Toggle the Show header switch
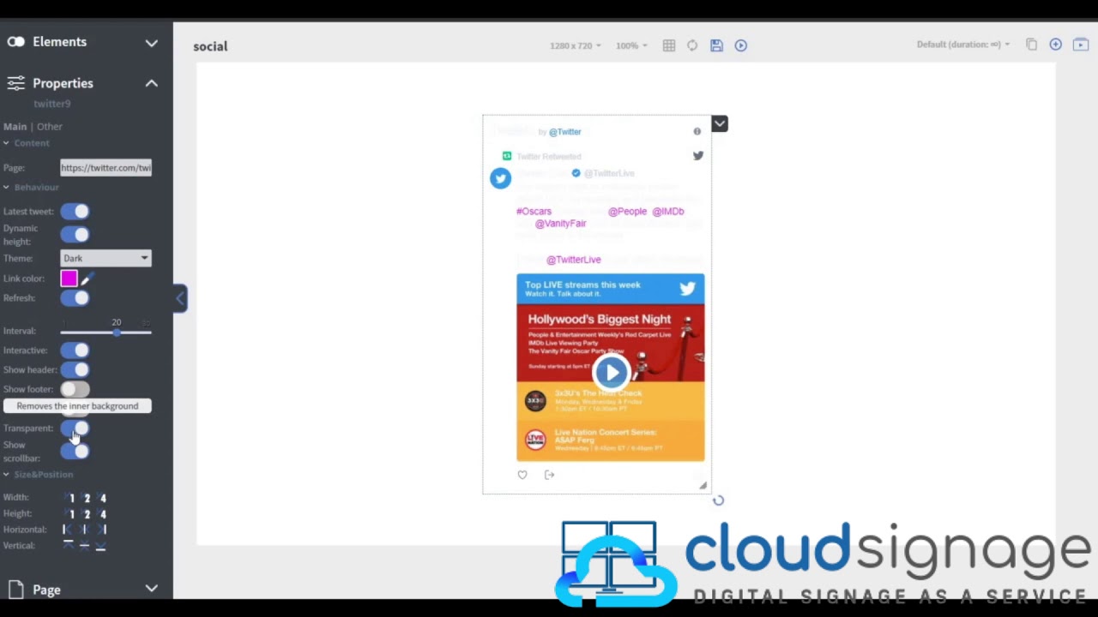The image size is (1098, 617). pos(75,370)
